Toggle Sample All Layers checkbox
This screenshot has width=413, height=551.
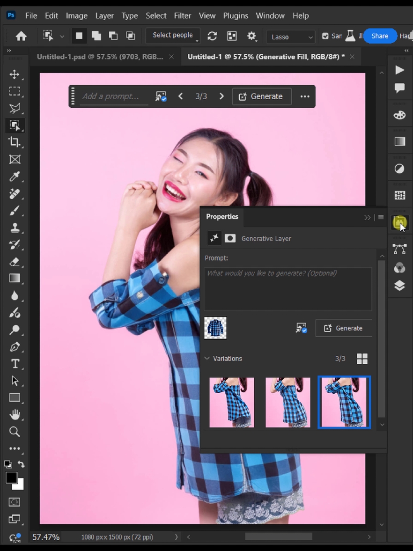(x=325, y=36)
